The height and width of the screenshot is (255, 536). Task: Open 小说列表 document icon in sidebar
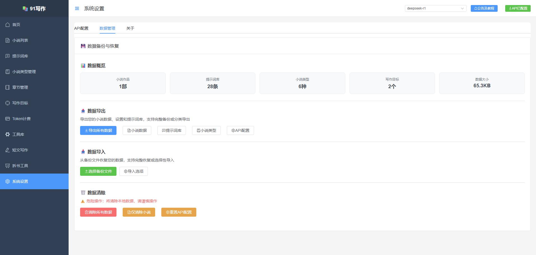[x=8, y=40]
